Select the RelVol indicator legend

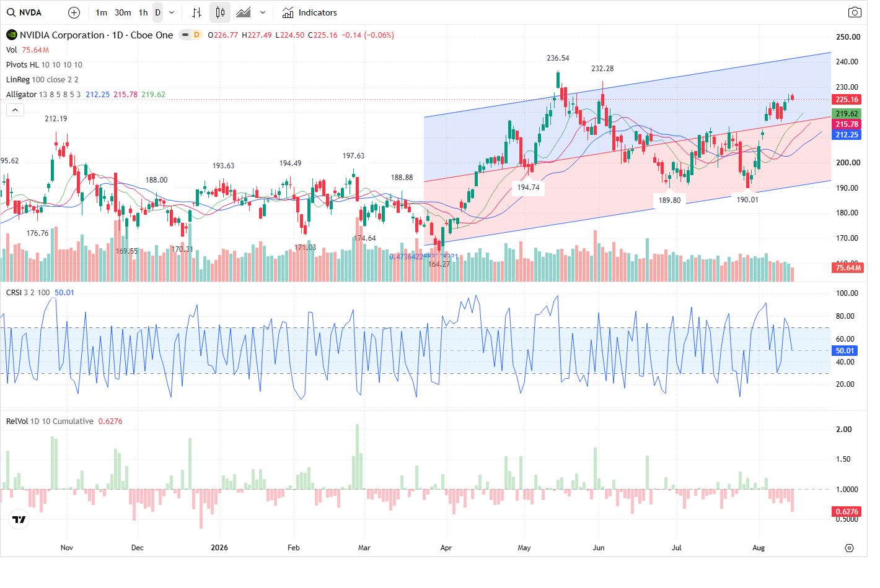17,422
